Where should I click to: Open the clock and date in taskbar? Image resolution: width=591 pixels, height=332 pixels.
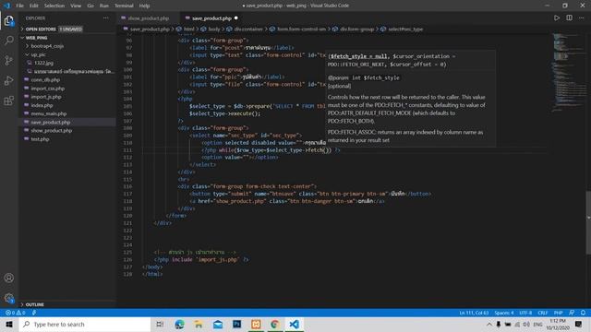(558, 324)
